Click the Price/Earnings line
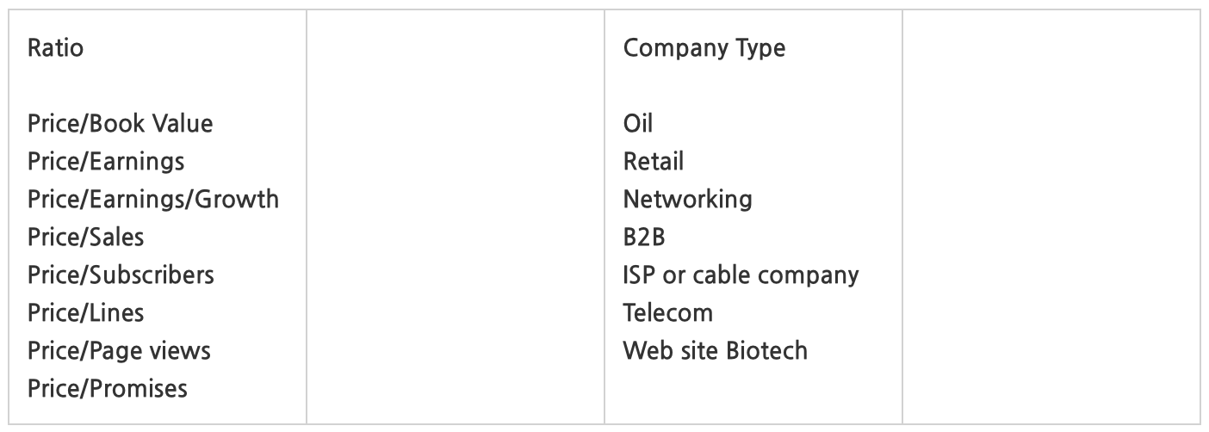The height and width of the screenshot is (432, 1209). pos(106,162)
